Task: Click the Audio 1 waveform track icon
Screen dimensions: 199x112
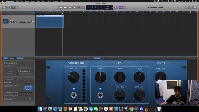Action: [x=6, y=21]
